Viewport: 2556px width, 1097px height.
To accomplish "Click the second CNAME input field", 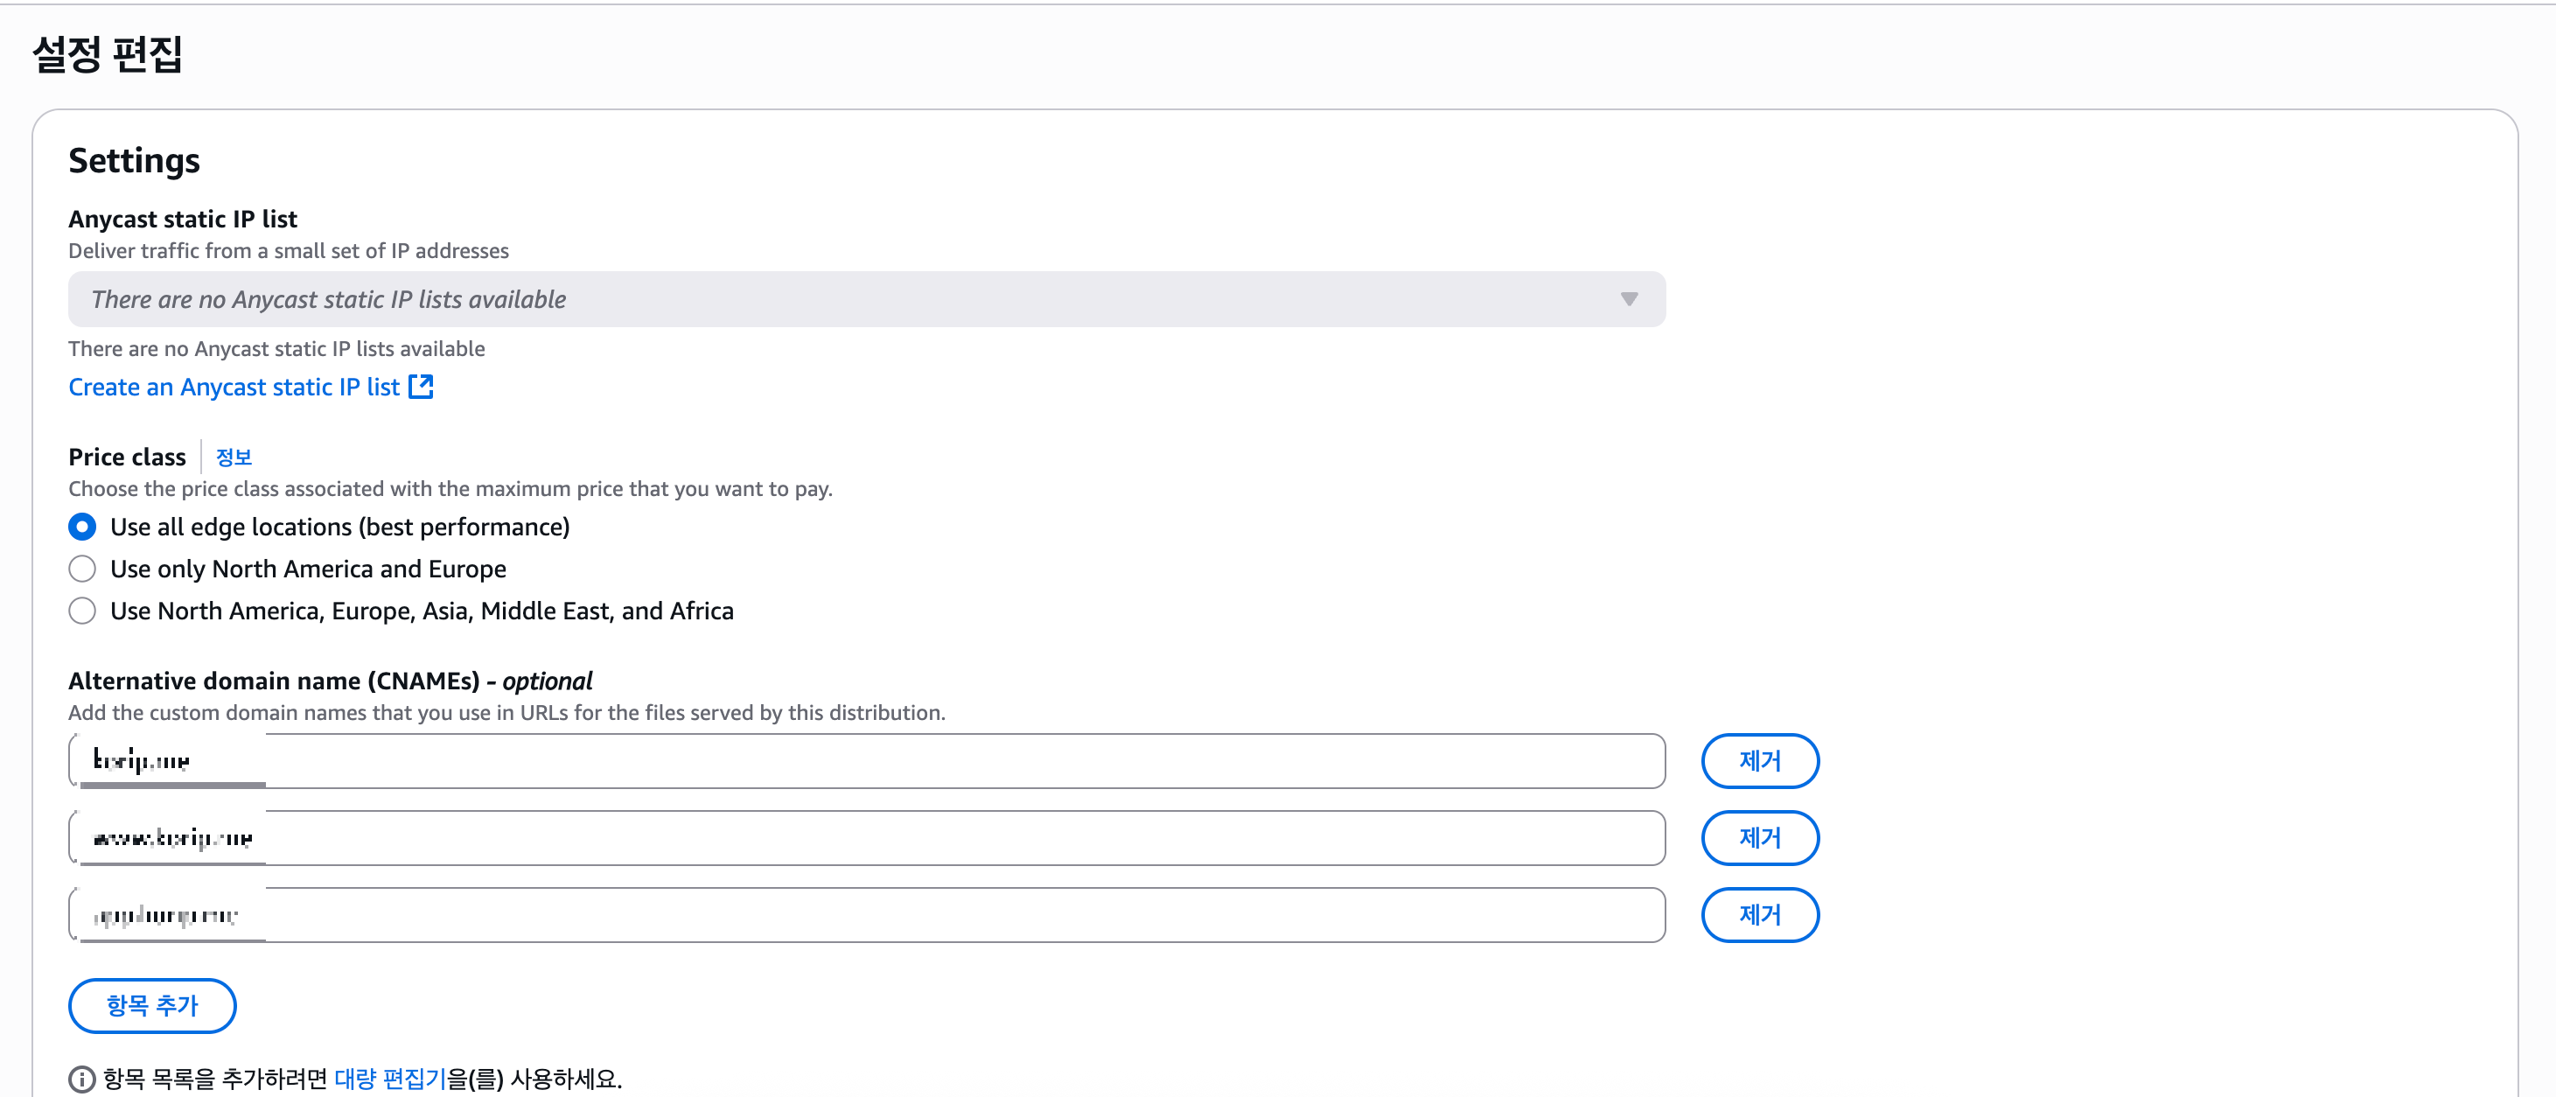I will [865, 838].
